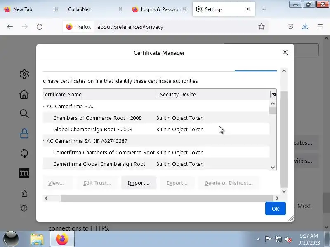The height and width of the screenshot is (247, 330).
Task: Click dialog scrollbar up arrow
Action: click(284, 71)
